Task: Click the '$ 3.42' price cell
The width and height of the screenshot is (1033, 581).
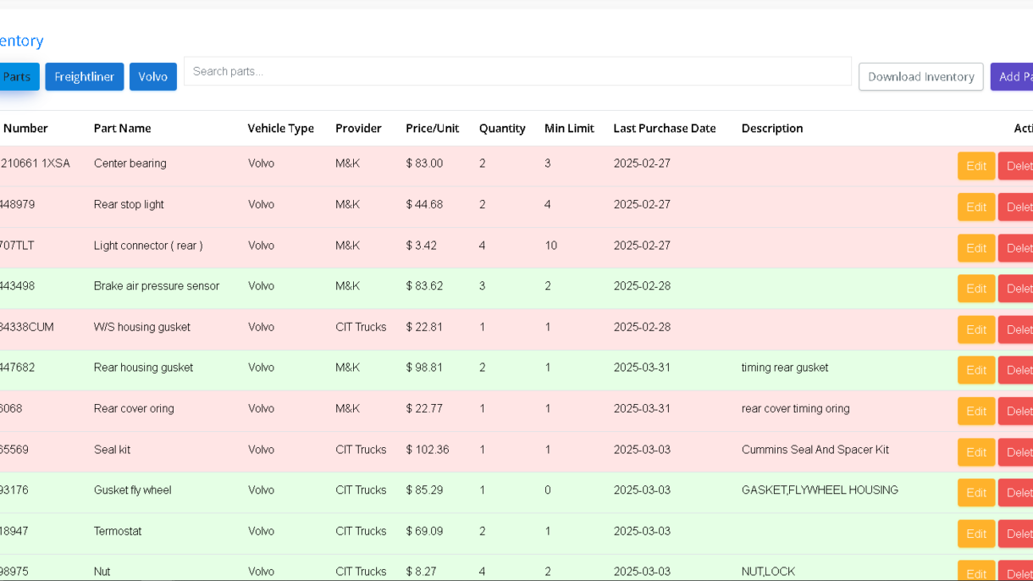Action: coord(422,246)
